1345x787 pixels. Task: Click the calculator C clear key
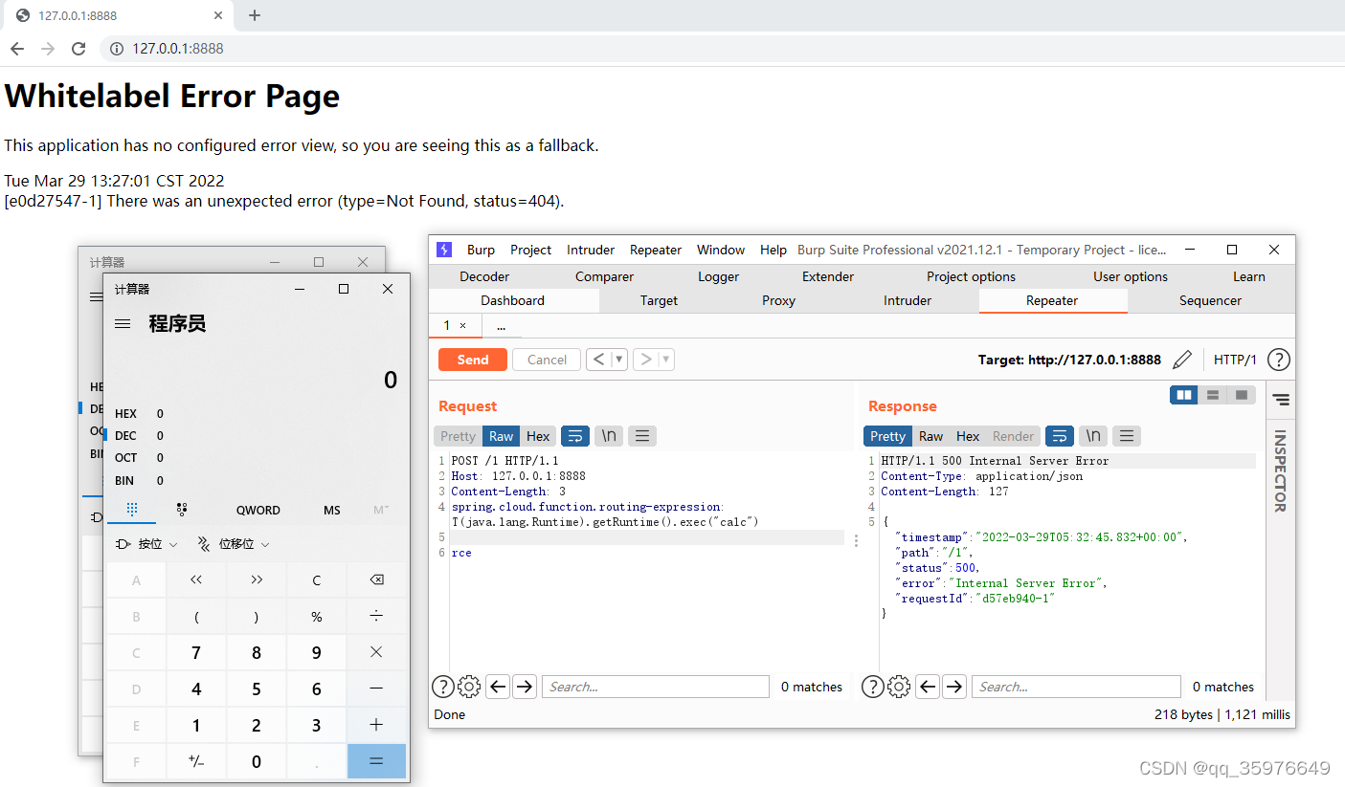pos(317,580)
